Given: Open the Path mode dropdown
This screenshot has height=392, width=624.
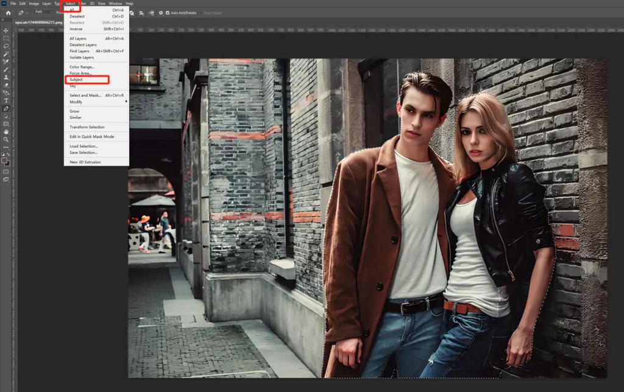Looking at the screenshot, I should coord(43,12).
